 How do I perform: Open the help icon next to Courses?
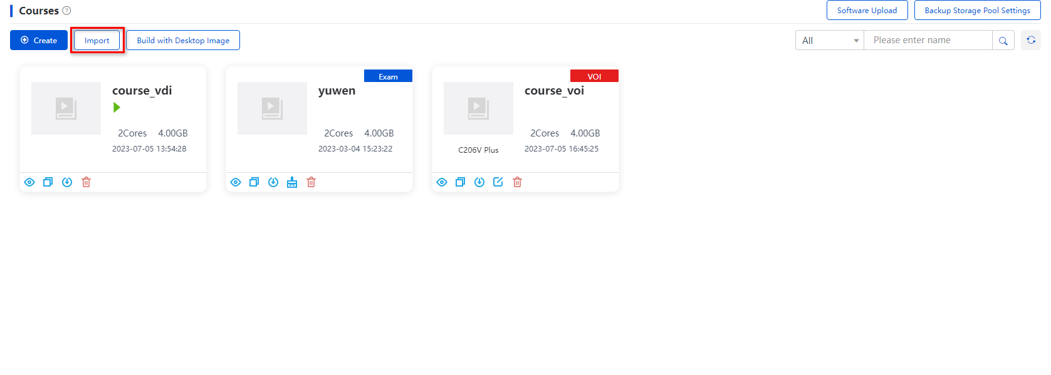pos(66,11)
